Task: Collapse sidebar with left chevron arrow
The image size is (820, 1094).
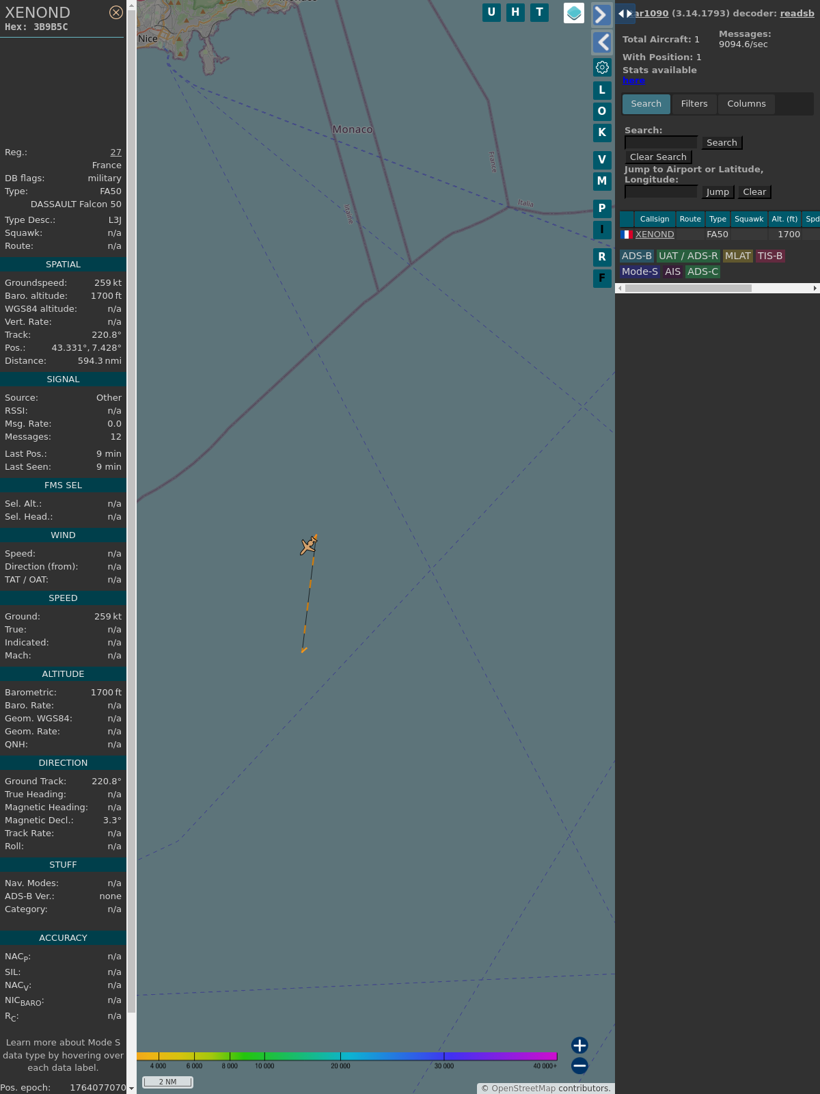Action: pos(601,42)
